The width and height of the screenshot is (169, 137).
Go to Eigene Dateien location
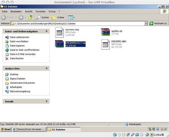tap(18, 79)
